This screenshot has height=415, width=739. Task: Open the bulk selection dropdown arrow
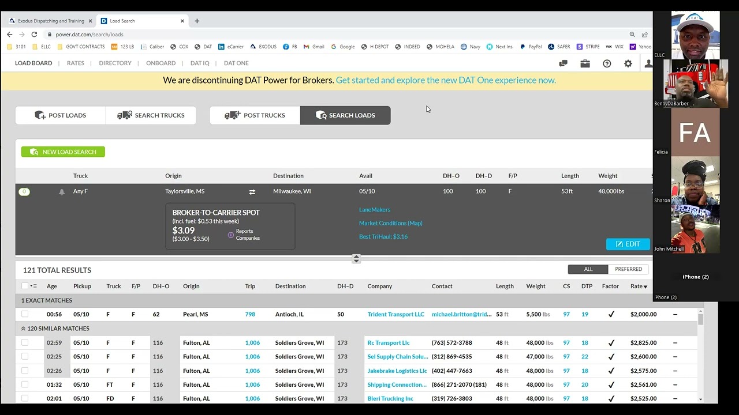33,286
